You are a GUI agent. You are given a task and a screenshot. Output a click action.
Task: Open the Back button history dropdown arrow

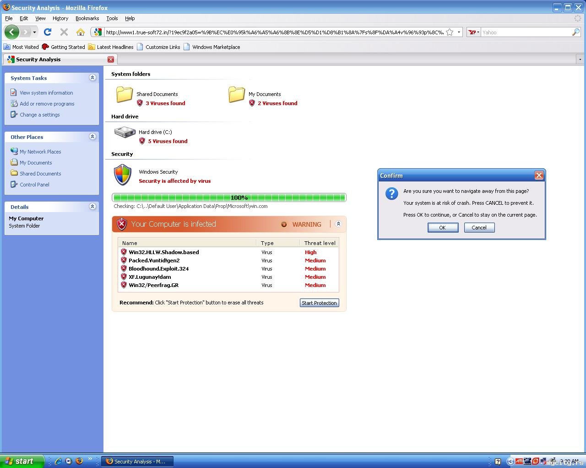coord(34,32)
